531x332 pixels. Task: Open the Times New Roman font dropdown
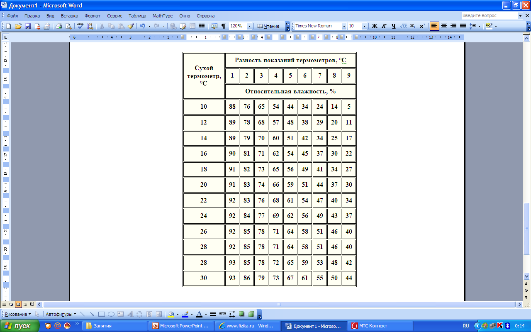[x=344, y=26]
